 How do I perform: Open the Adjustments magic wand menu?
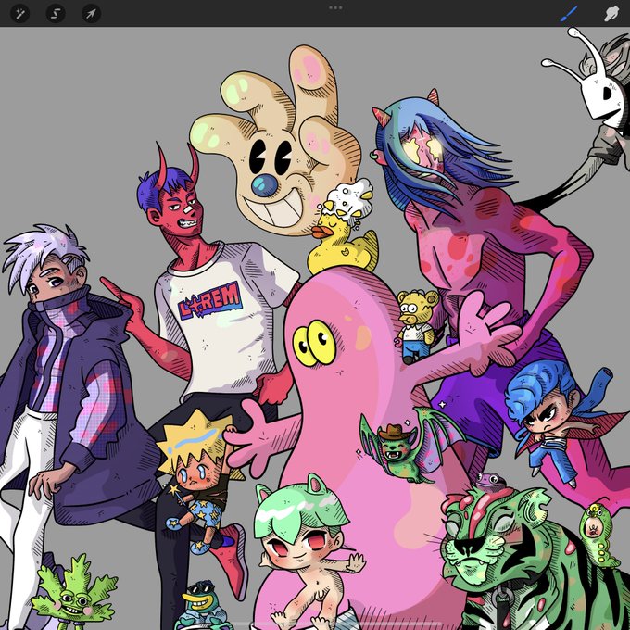tap(19, 14)
